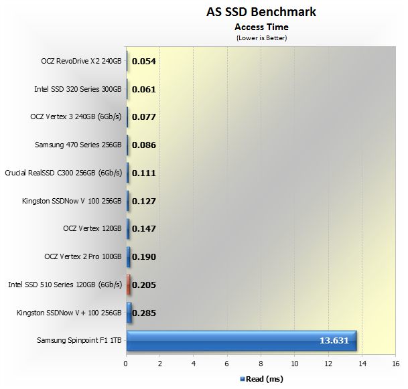Click the 0.077 data value
This screenshot has height=389, width=408.
(x=144, y=117)
